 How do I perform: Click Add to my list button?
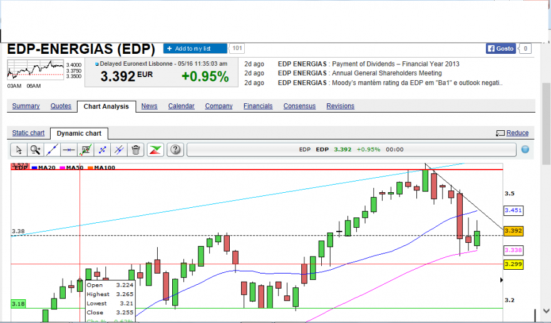[x=195, y=48]
